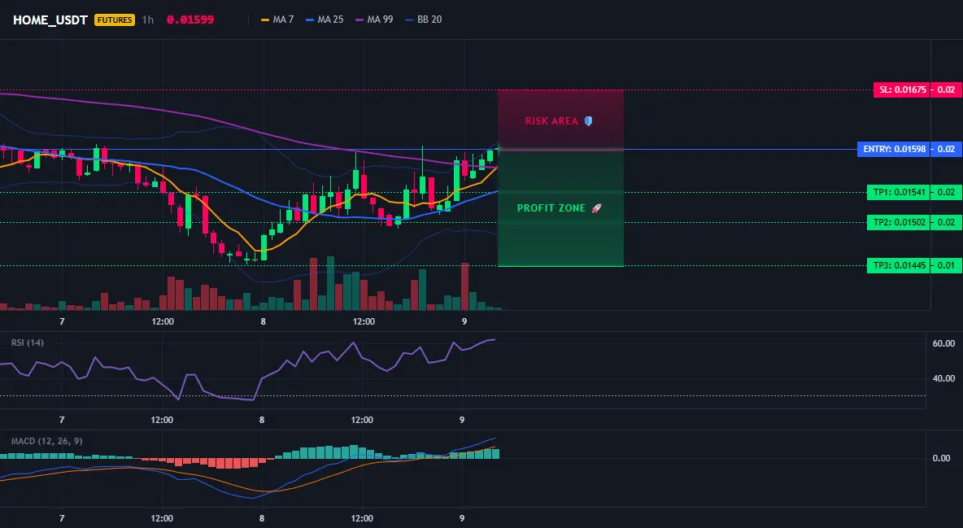963x528 pixels.
Task: Click the TP1: 0.01541 label
Action: click(898, 192)
